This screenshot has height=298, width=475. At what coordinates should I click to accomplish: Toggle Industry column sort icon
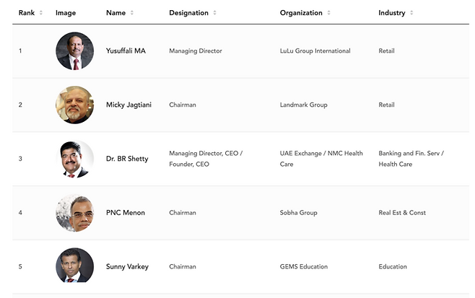tap(411, 13)
